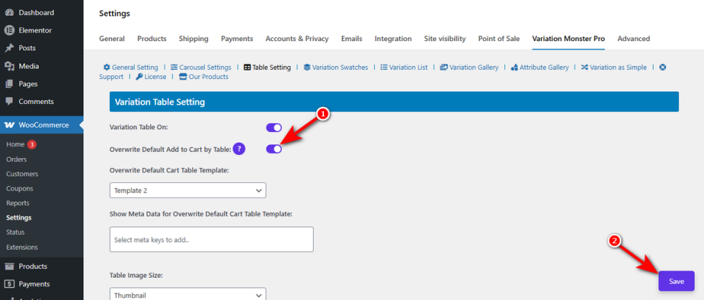Open the Accounts & Privacy tab
Viewport: 704px width, 300px height.
297,39
